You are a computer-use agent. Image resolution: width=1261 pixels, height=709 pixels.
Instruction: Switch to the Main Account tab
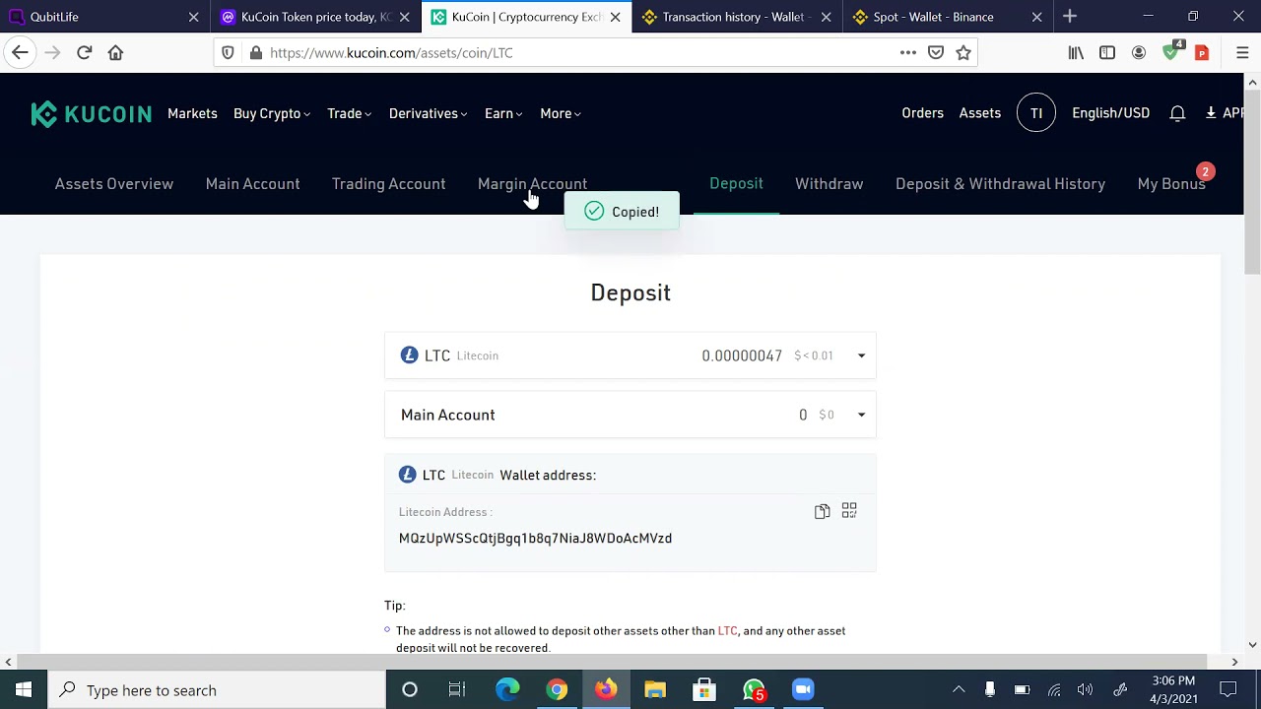pos(252,184)
